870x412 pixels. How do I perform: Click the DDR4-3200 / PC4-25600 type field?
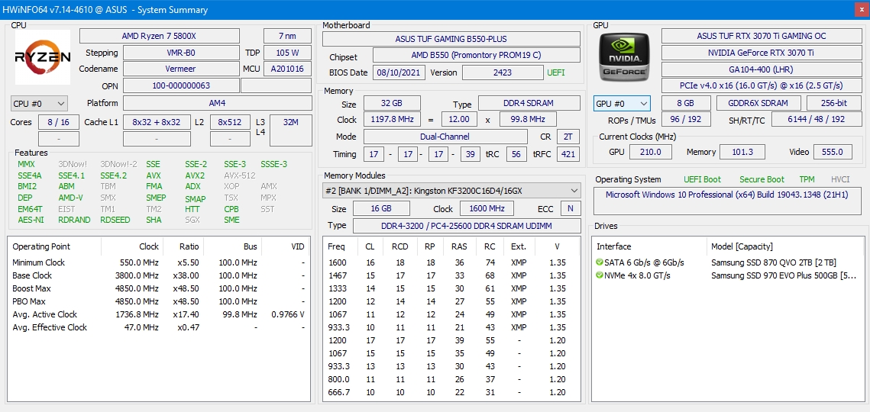467,226
